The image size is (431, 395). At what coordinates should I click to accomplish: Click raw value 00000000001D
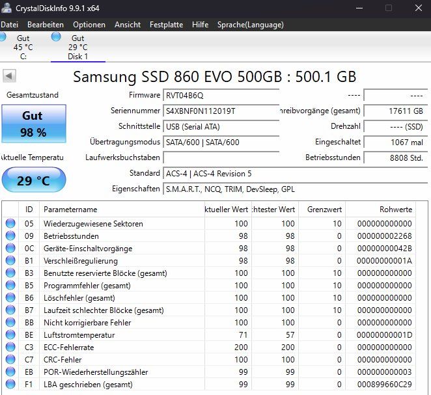(384, 335)
